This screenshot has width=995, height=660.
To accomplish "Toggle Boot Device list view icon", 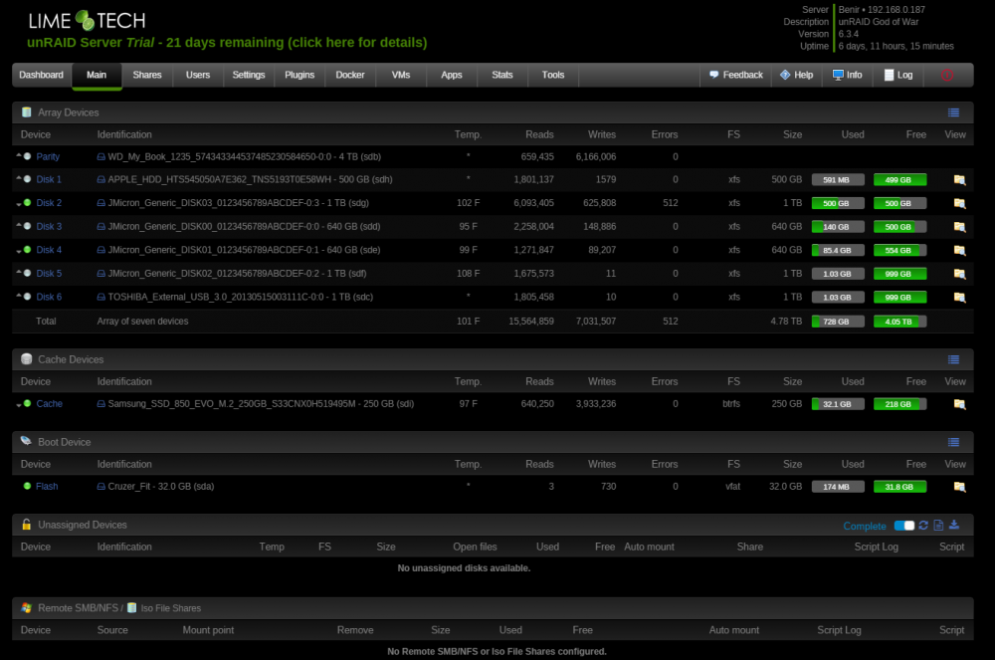I will (x=953, y=442).
